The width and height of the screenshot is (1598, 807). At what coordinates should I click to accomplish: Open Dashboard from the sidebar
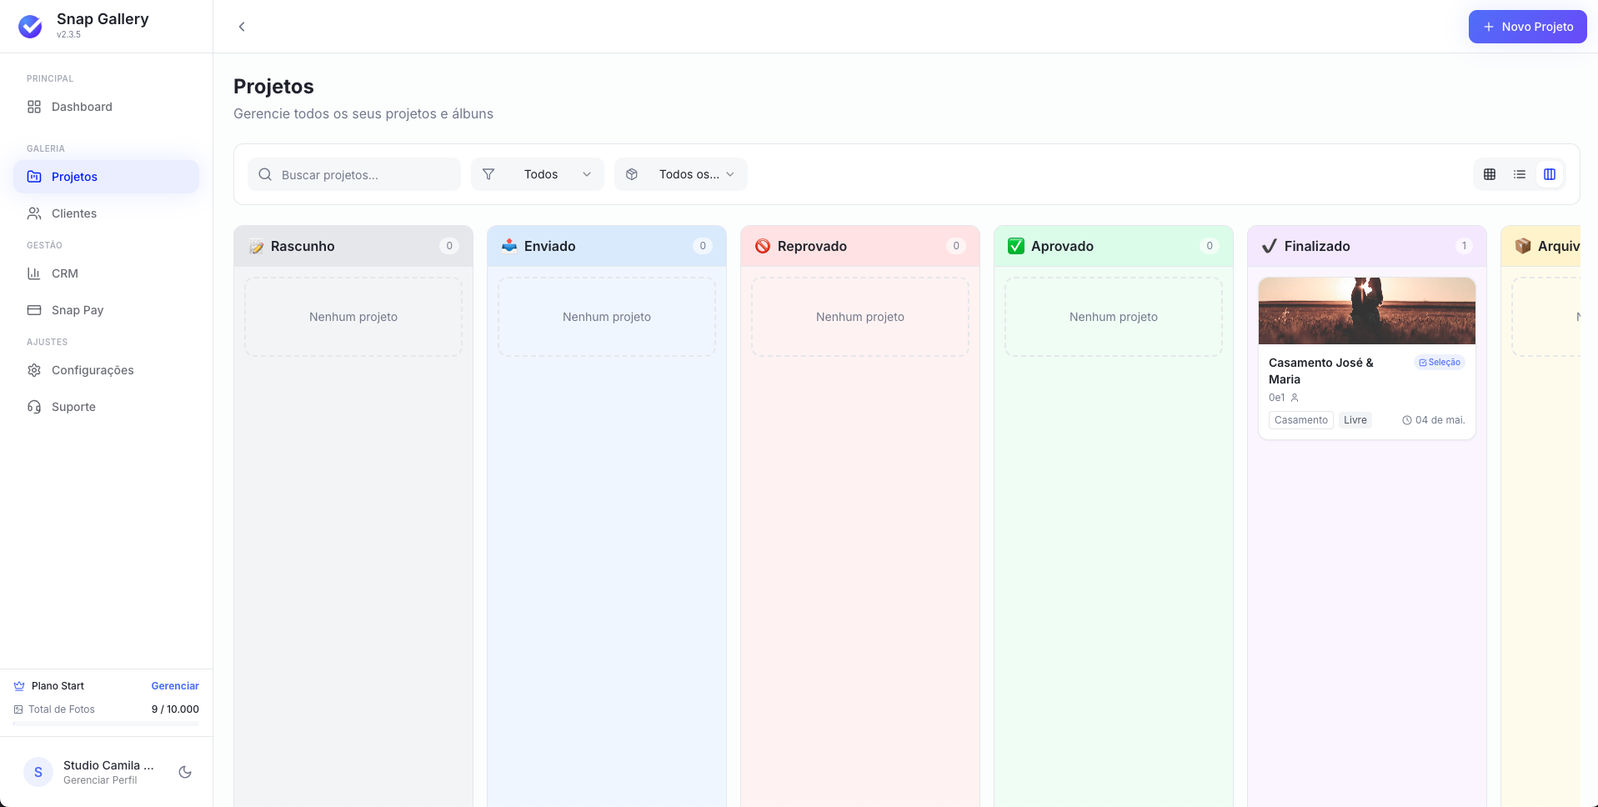coord(106,107)
